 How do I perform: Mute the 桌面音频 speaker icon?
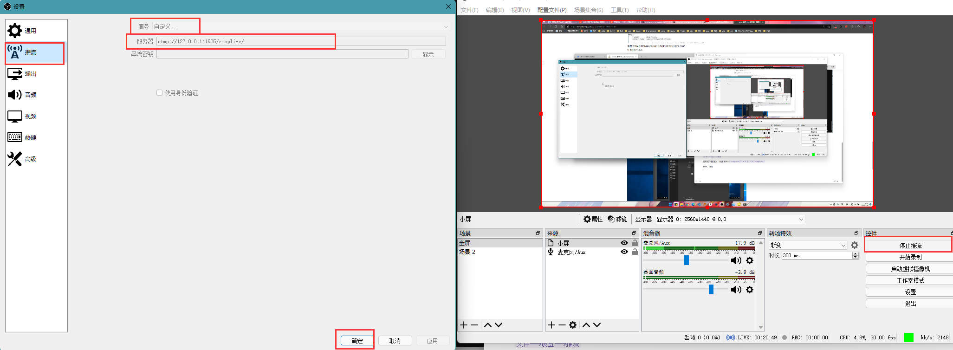click(736, 290)
